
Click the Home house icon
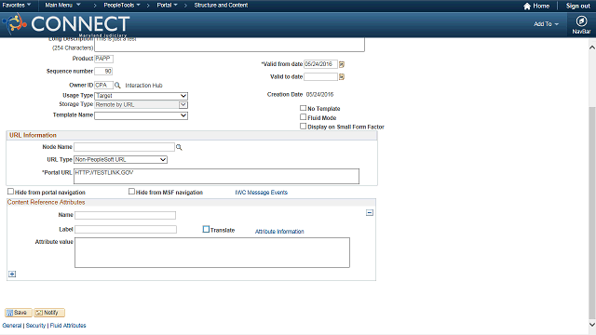[x=527, y=7]
